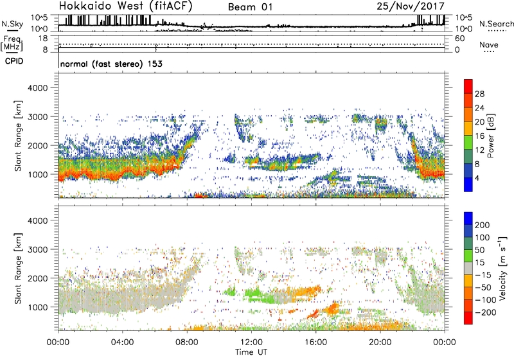Click "Slant Range [km]" label of velocity panel
The width and height of the screenshot is (514, 356).
[x=18, y=269]
